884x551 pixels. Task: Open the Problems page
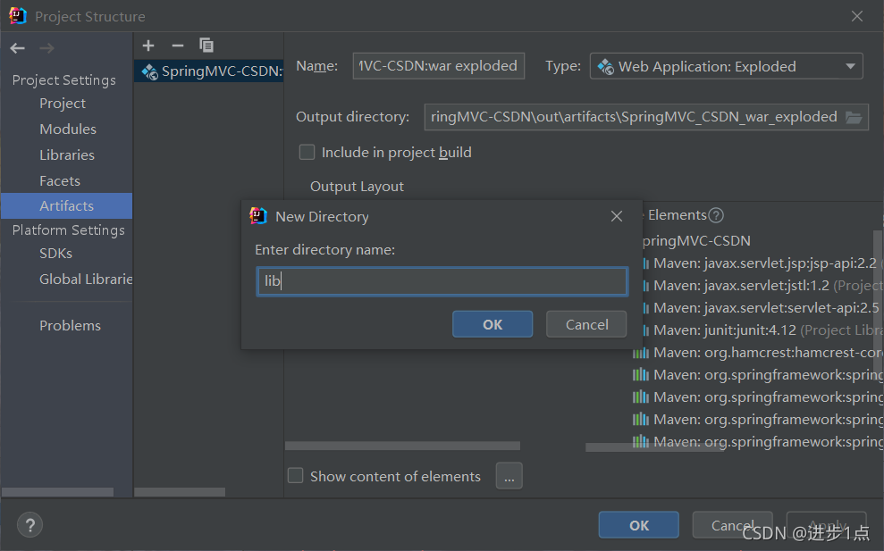pyautogui.click(x=70, y=326)
